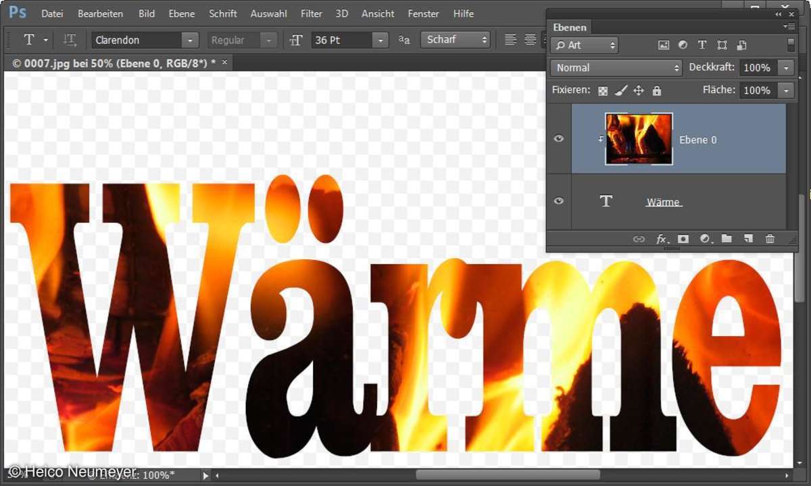
Task: Open the Normal blend mode dropdown
Action: [x=616, y=67]
